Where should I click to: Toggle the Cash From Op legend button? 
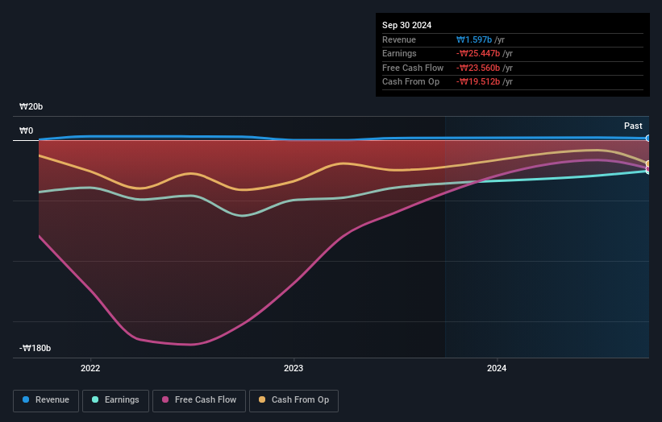[x=294, y=400]
